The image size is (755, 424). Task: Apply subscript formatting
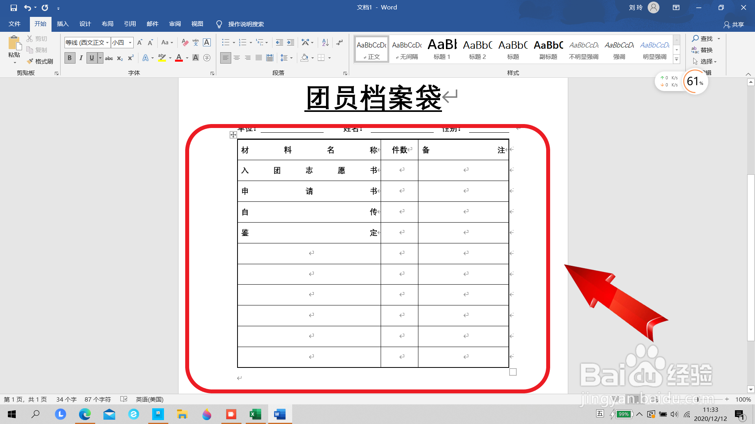(119, 58)
